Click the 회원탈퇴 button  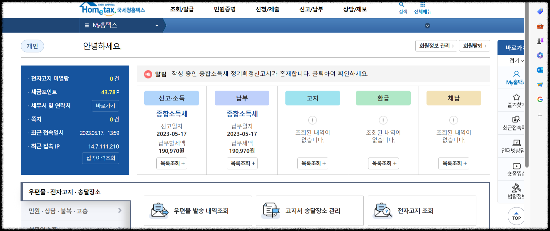coord(475,46)
